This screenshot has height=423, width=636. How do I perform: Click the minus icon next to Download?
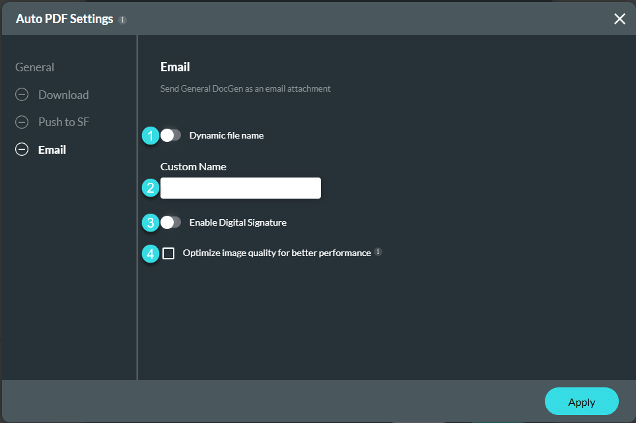[22, 94]
